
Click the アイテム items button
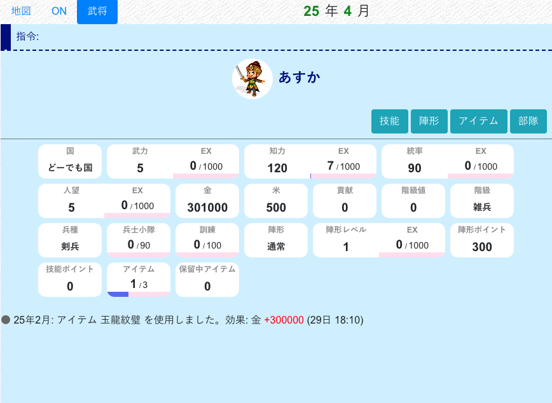coord(478,121)
